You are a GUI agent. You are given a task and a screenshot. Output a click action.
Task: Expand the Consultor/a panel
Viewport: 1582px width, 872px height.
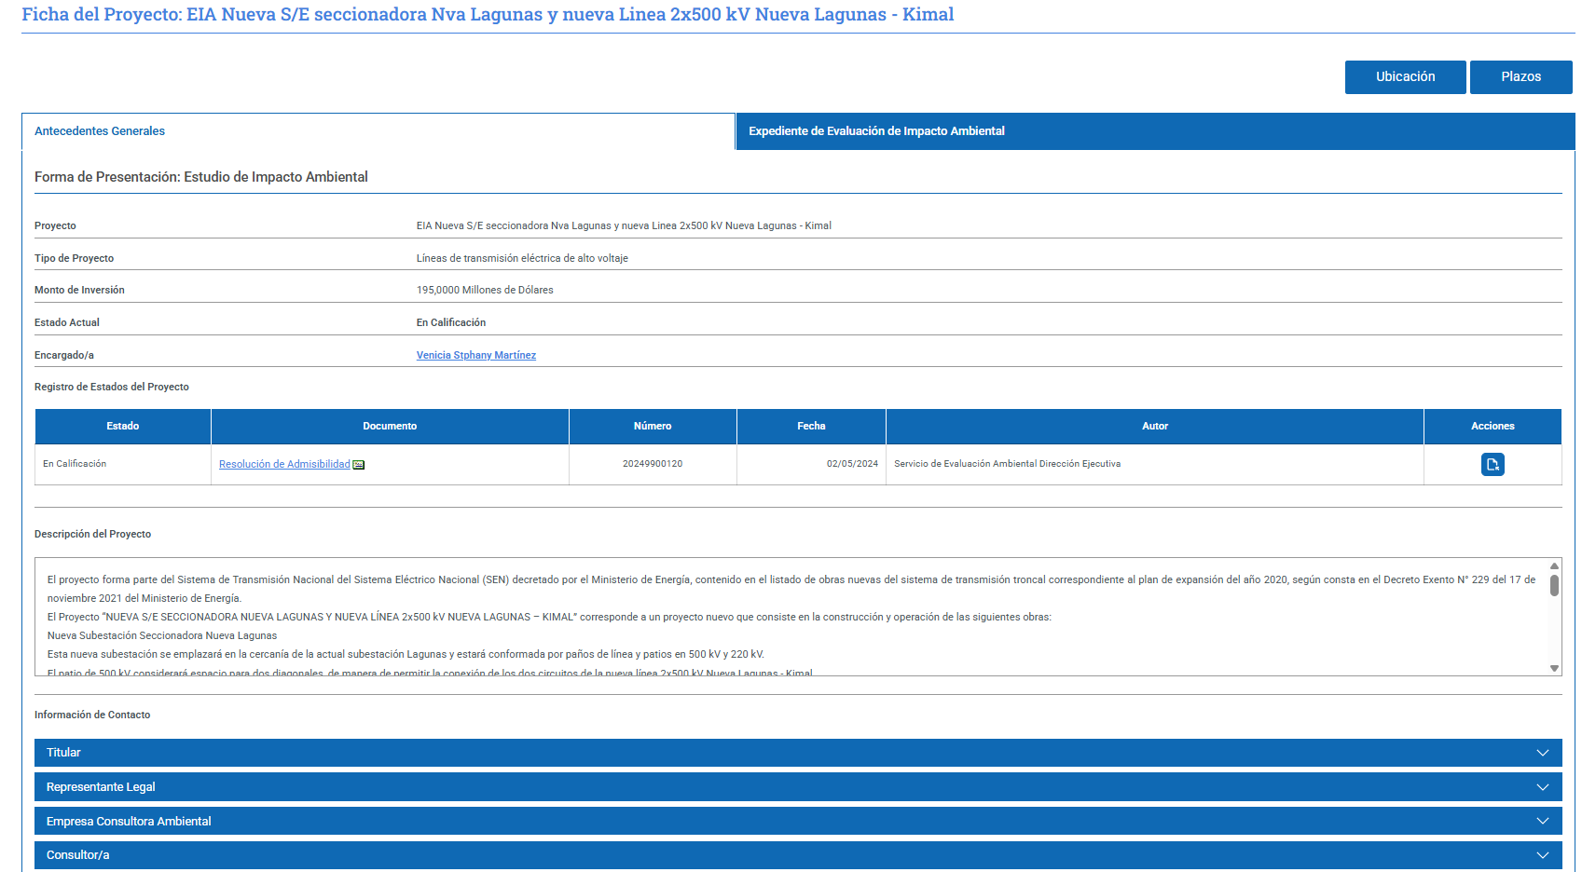[797, 855]
